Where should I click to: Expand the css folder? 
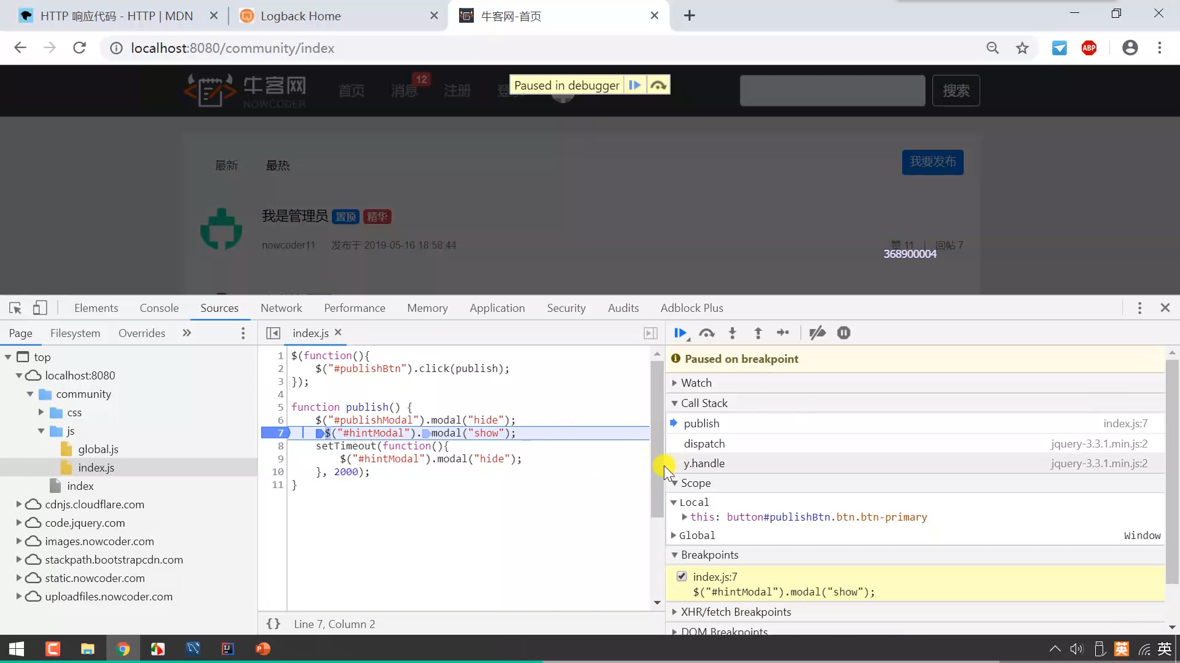pyautogui.click(x=41, y=412)
